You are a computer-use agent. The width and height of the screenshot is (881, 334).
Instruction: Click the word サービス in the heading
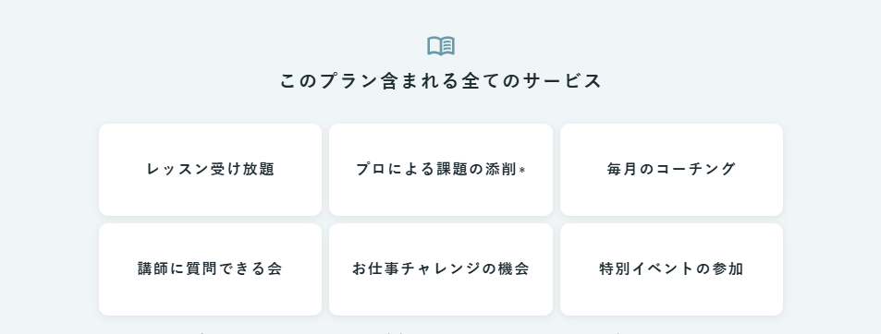[562, 81]
